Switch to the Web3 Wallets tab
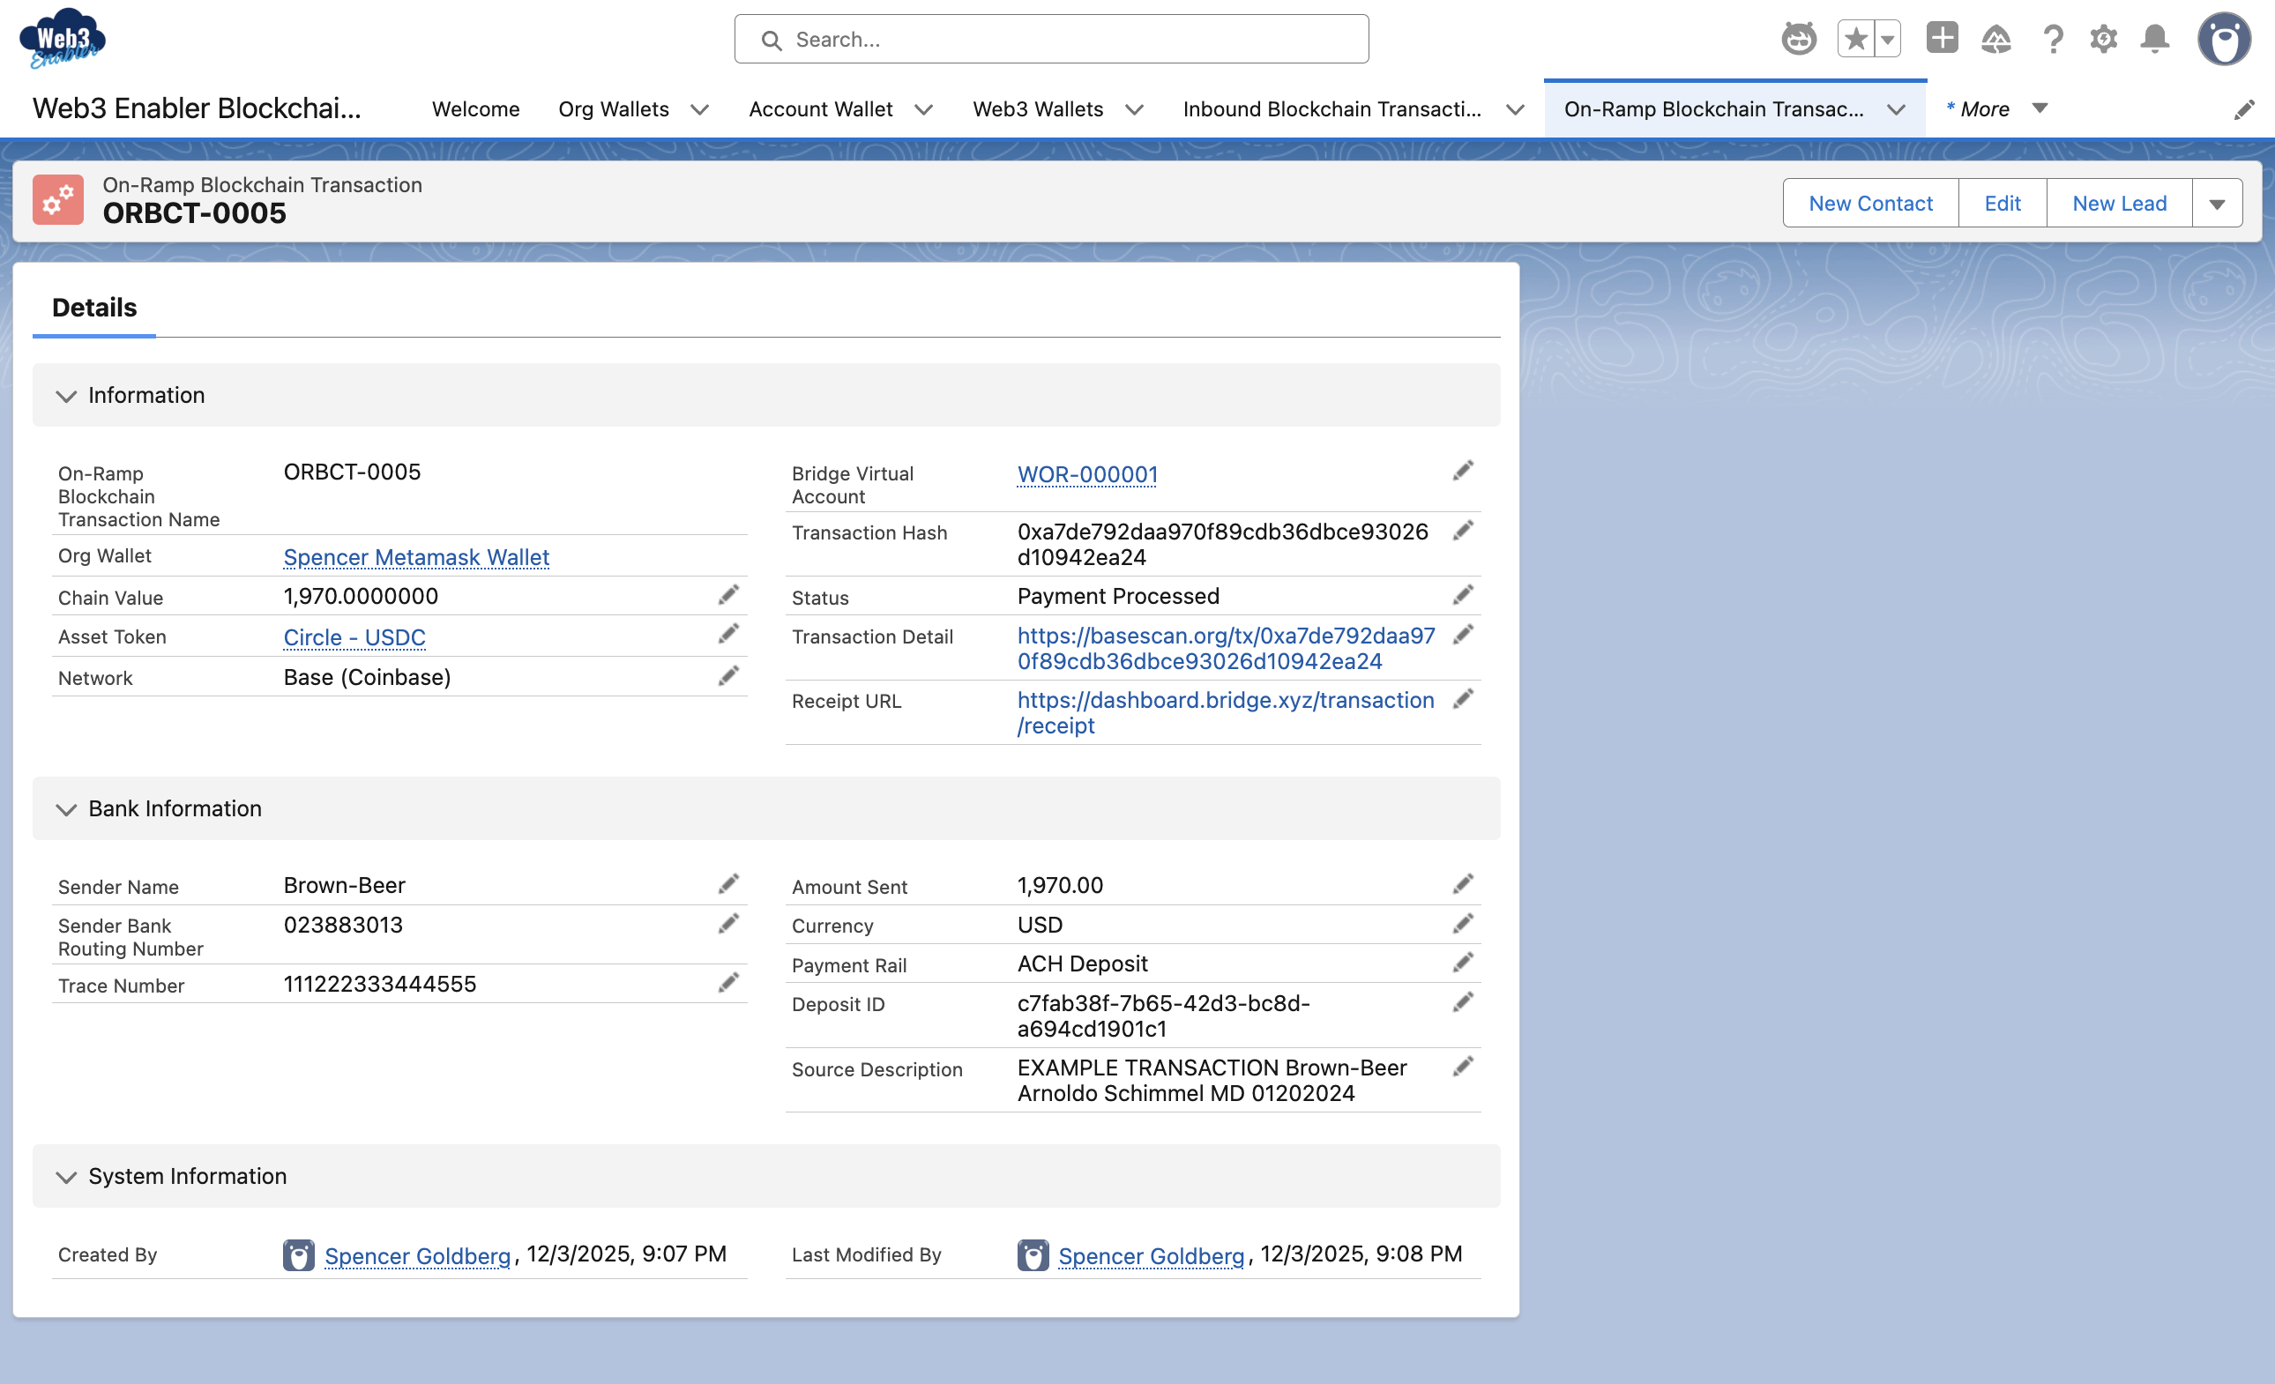Image resolution: width=2275 pixels, height=1384 pixels. pos(1038,109)
